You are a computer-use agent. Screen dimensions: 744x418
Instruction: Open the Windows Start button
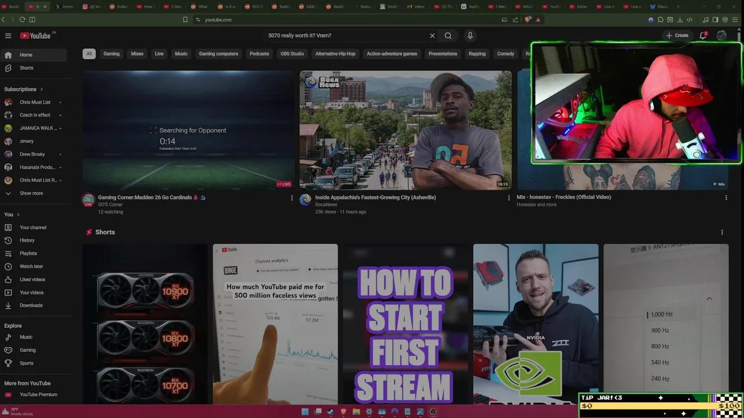click(305, 412)
